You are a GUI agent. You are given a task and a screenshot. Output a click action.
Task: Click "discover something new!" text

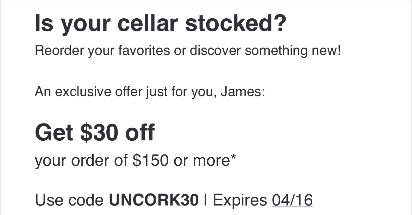tap(265, 51)
